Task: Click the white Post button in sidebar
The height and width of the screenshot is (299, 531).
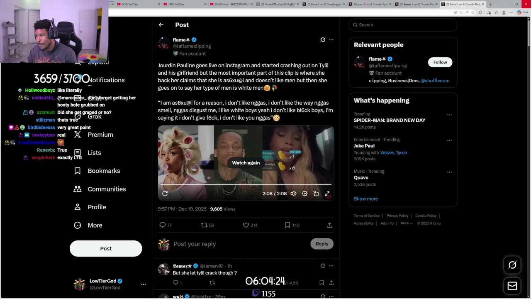Action: click(x=106, y=248)
